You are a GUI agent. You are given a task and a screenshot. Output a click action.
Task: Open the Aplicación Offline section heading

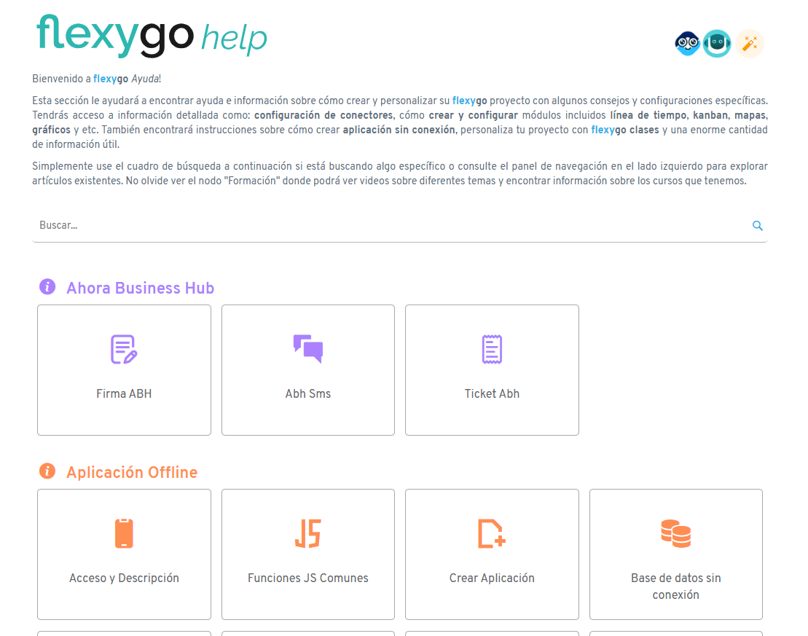132,472
